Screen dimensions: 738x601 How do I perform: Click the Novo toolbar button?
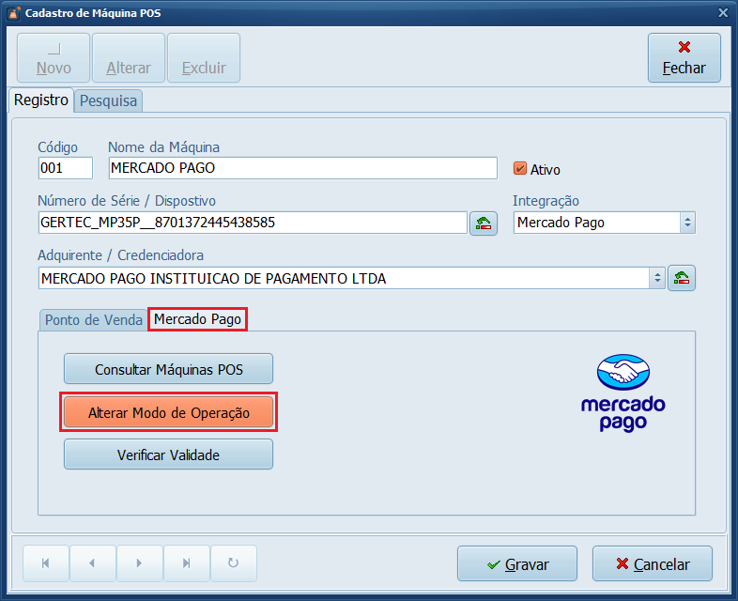coord(54,58)
